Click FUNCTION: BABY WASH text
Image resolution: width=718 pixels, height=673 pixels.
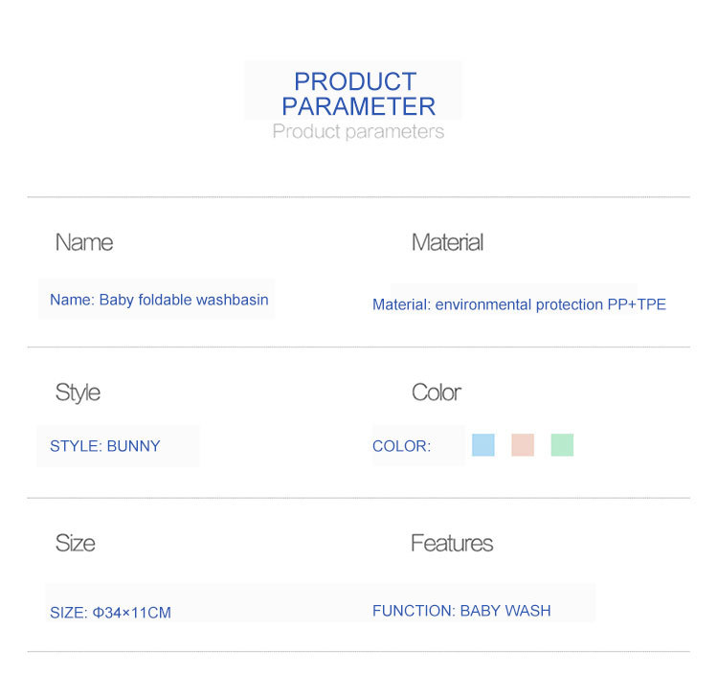coord(461,611)
